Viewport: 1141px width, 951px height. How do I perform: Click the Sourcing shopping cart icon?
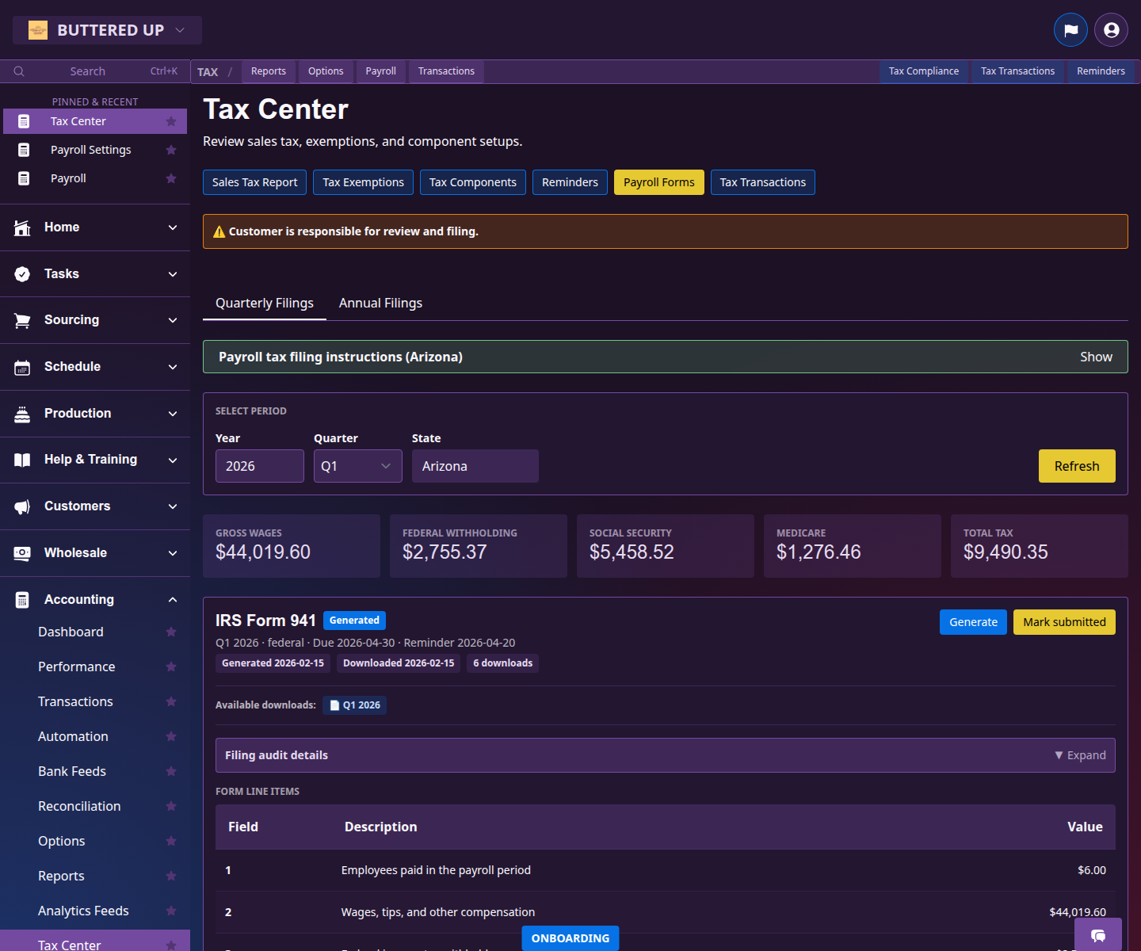[x=21, y=320]
